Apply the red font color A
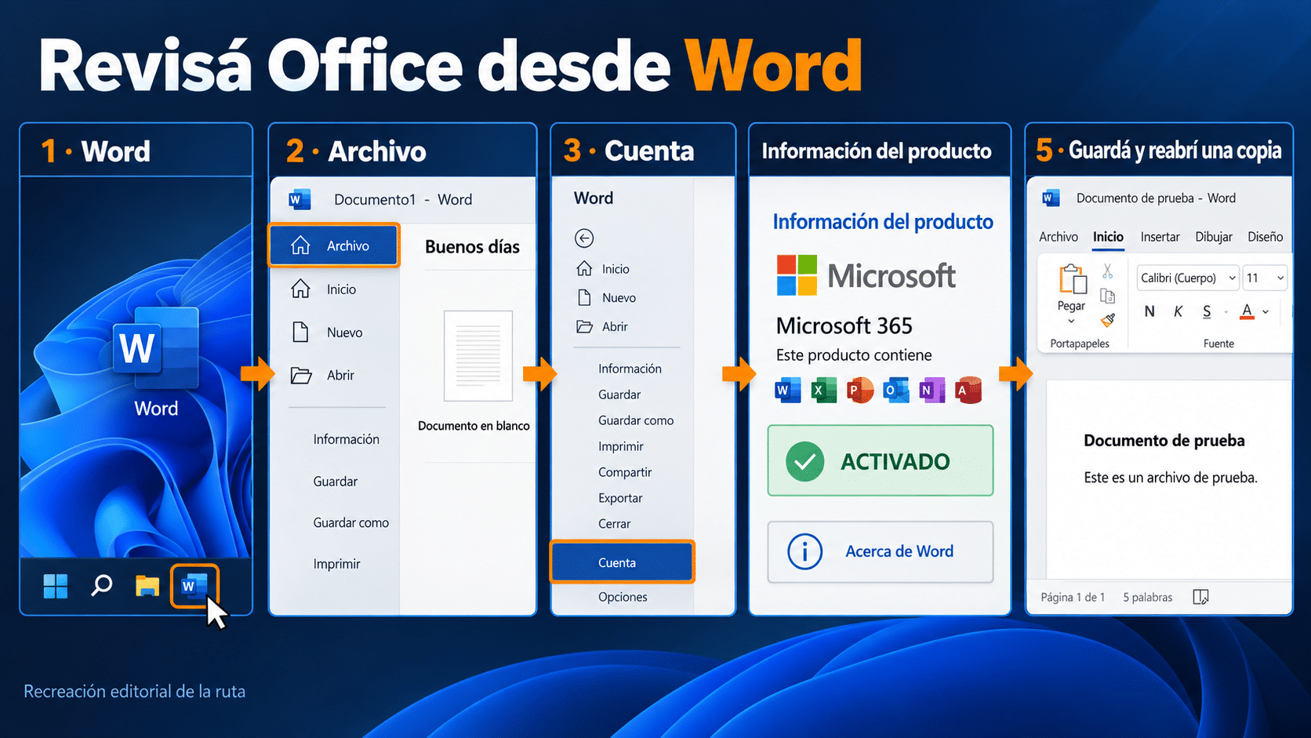Screen dimensions: 1311x738 (x=1247, y=311)
